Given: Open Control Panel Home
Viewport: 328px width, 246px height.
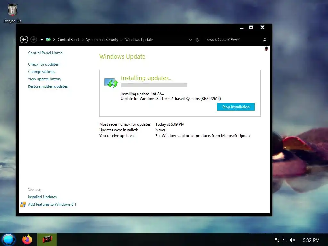Looking at the screenshot, I should coord(45,53).
